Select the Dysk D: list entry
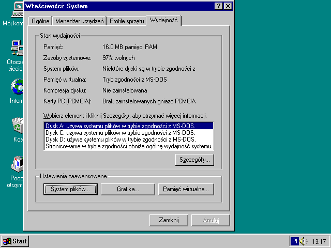Image resolution: width=331 pixels, height=248 pixels. 129,139
